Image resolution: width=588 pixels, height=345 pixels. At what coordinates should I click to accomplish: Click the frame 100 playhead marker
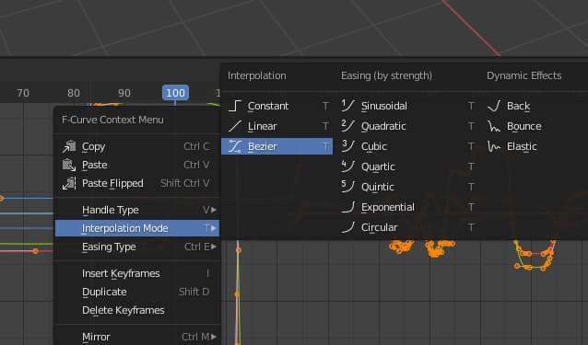pyautogui.click(x=175, y=92)
